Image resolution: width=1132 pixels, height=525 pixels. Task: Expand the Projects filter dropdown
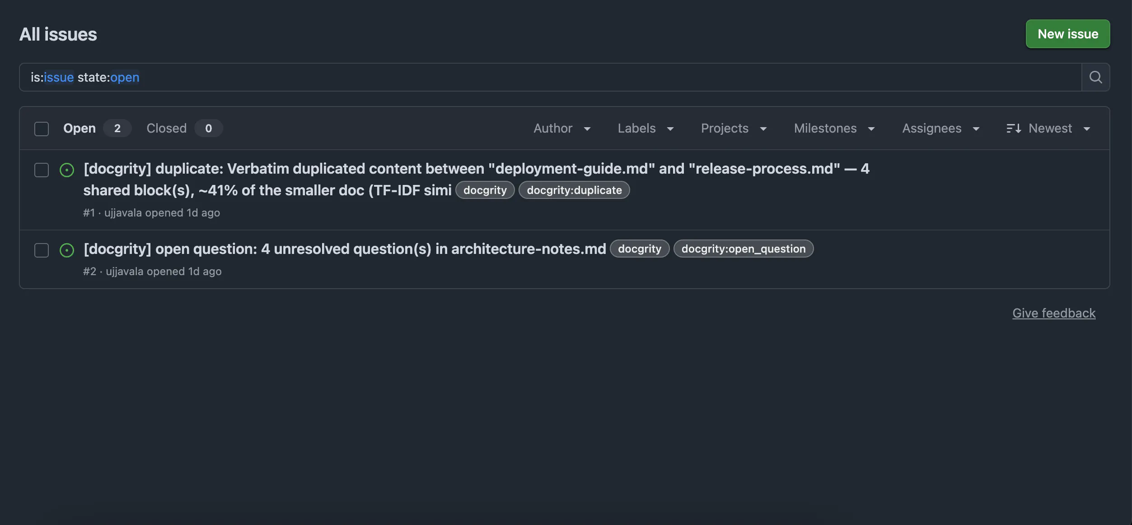point(734,129)
